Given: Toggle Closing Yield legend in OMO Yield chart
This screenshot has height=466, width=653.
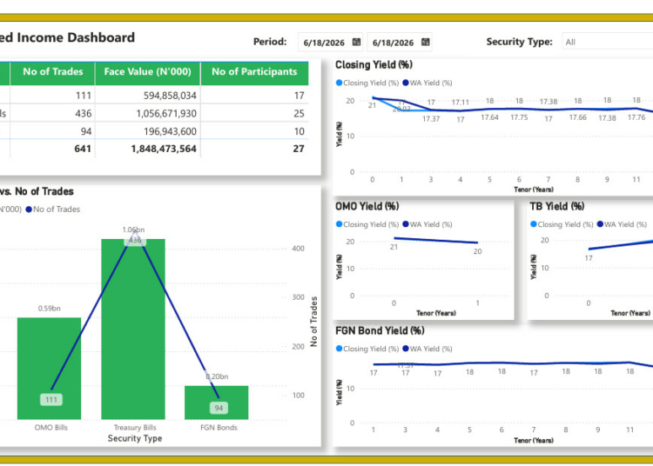Looking at the screenshot, I should pyautogui.click(x=367, y=224).
